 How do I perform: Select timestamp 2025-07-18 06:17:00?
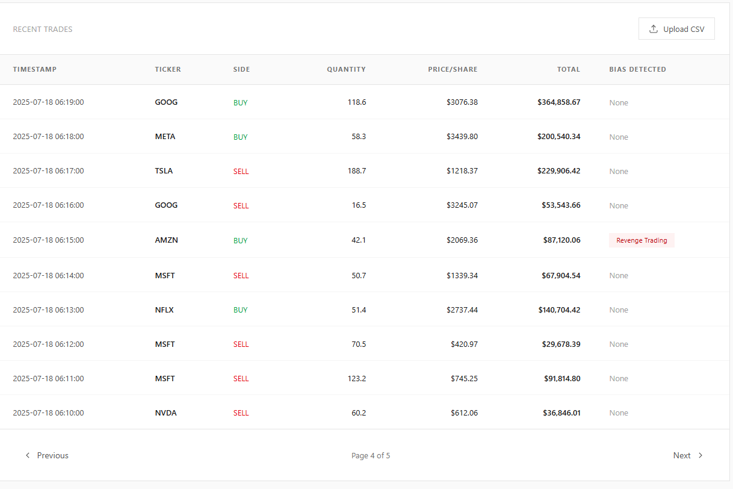coord(48,171)
